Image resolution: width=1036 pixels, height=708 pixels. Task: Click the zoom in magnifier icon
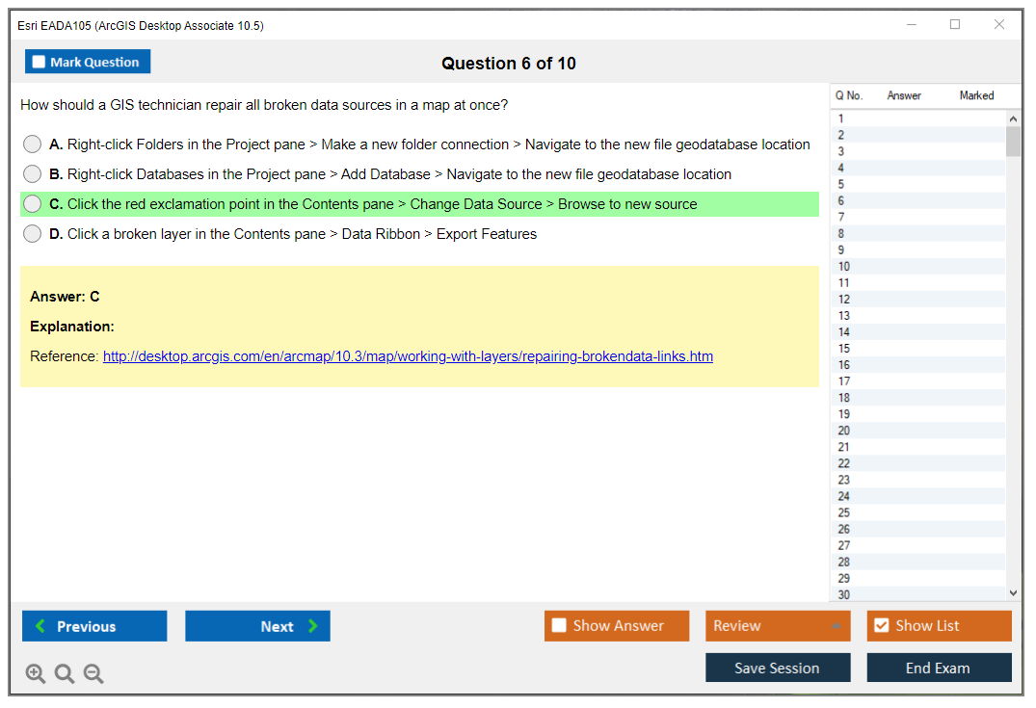click(x=36, y=673)
